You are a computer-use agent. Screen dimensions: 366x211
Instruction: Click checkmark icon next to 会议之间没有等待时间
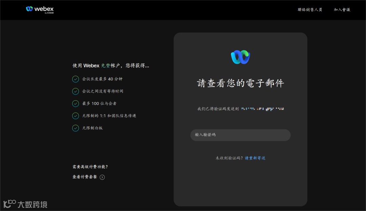(x=75, y=91)
